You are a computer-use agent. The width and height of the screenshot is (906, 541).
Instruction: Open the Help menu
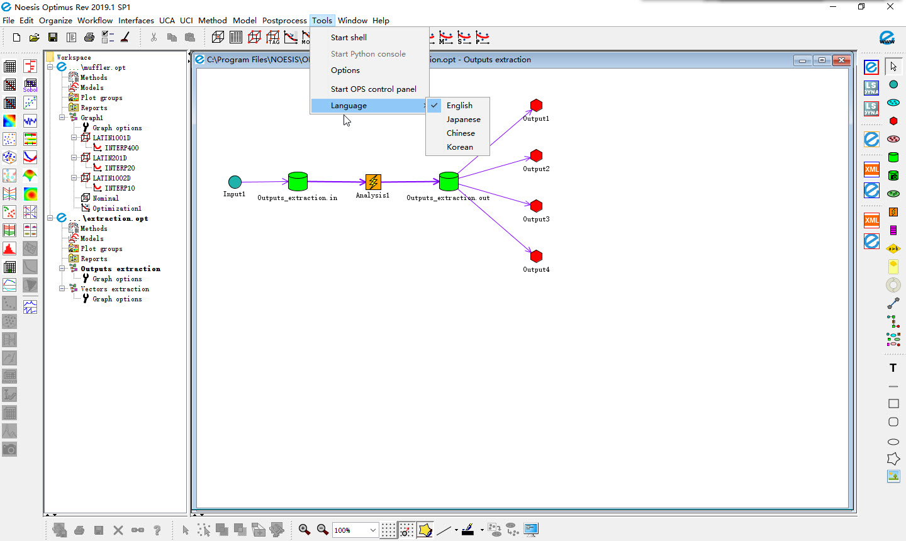(381, 20)
